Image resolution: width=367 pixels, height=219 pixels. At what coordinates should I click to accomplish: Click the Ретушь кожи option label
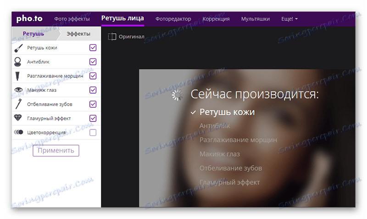(x=42, y=48)
